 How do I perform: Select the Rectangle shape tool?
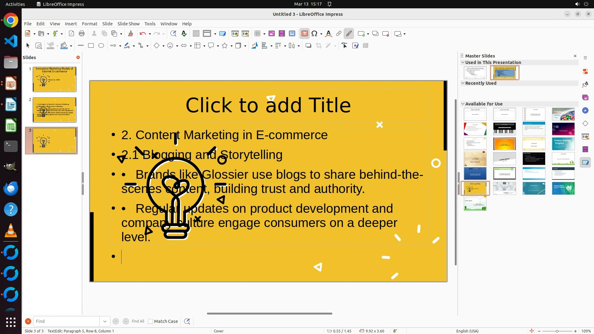[91, 46]
